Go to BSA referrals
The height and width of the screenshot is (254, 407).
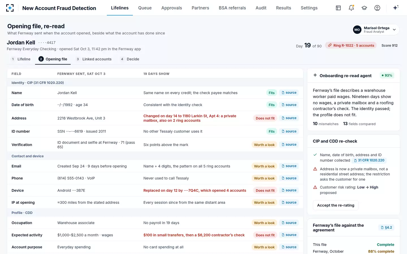[232, 8]
